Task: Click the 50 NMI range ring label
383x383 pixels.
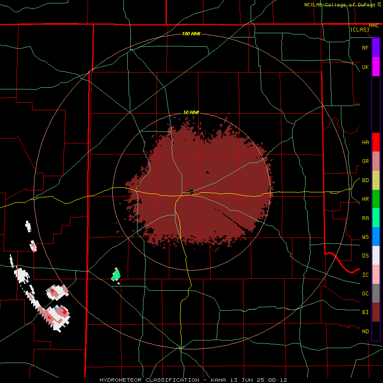Action: (191, 112)
